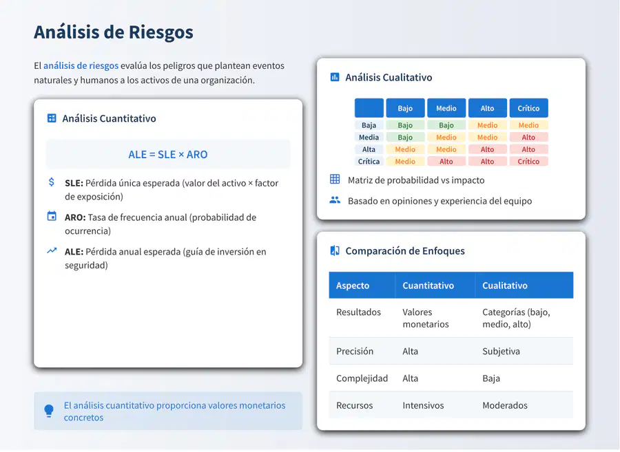Click the 'Complejidad' row label

362,378
